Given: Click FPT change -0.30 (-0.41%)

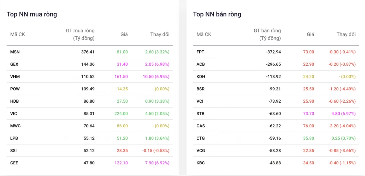Looking at the screenshot, I should click(x=342, y=52).
